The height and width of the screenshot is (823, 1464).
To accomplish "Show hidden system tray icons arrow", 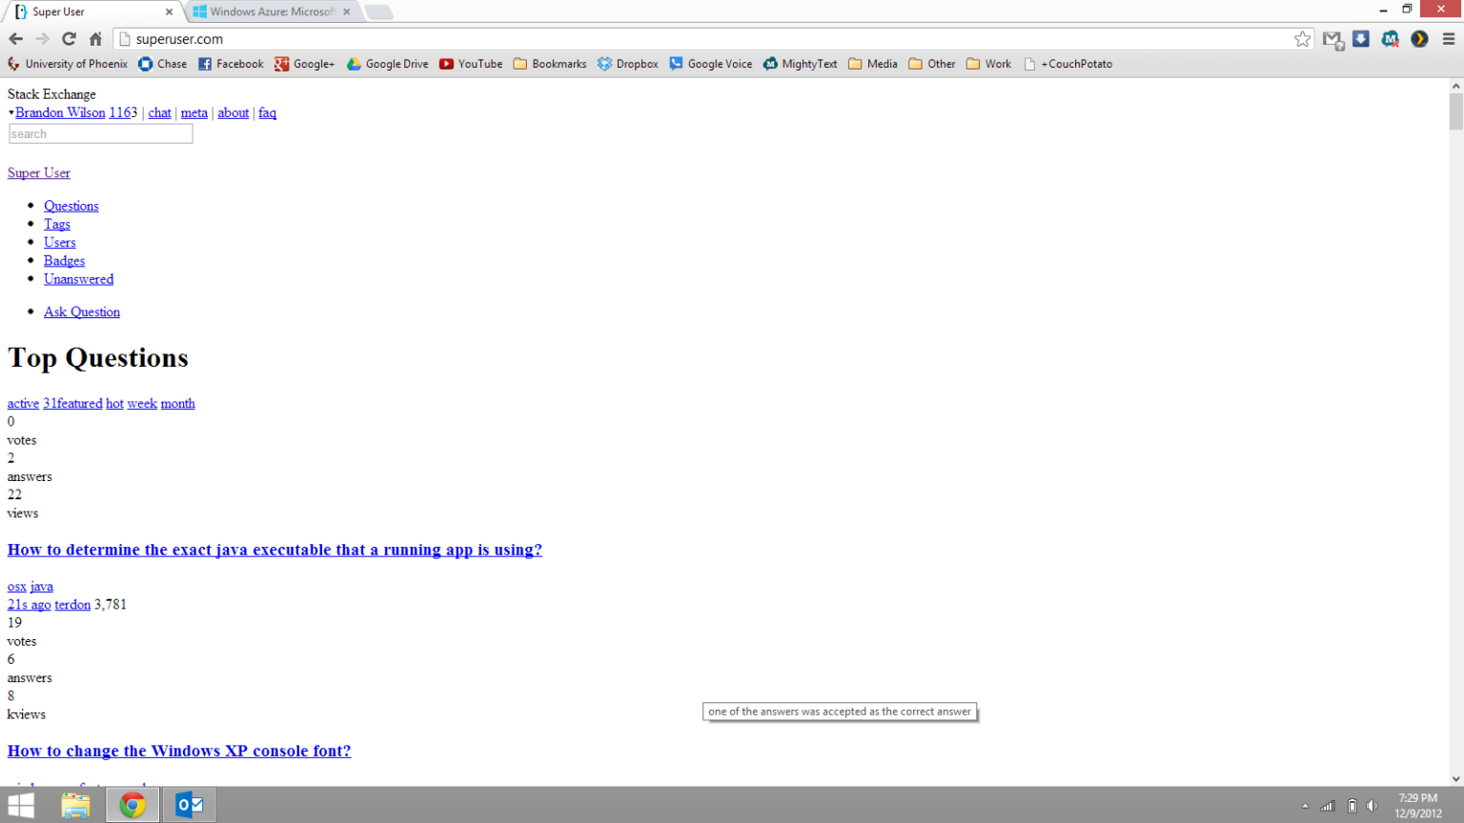I will tap(1305, 806).
